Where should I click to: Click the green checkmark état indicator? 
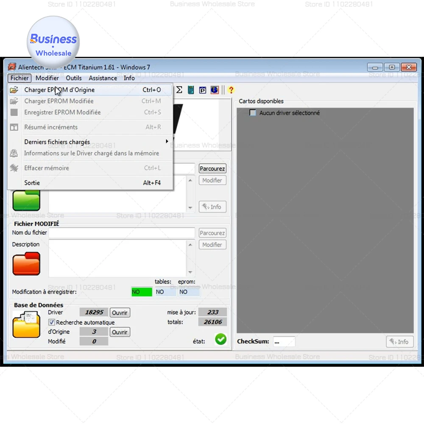[220, 339]
